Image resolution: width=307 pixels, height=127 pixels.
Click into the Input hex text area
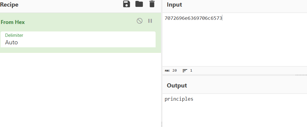point(235,40)
